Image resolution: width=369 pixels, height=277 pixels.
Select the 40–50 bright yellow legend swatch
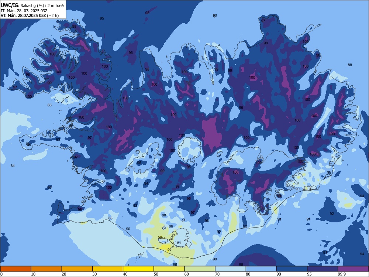click(x=138, y=269)
